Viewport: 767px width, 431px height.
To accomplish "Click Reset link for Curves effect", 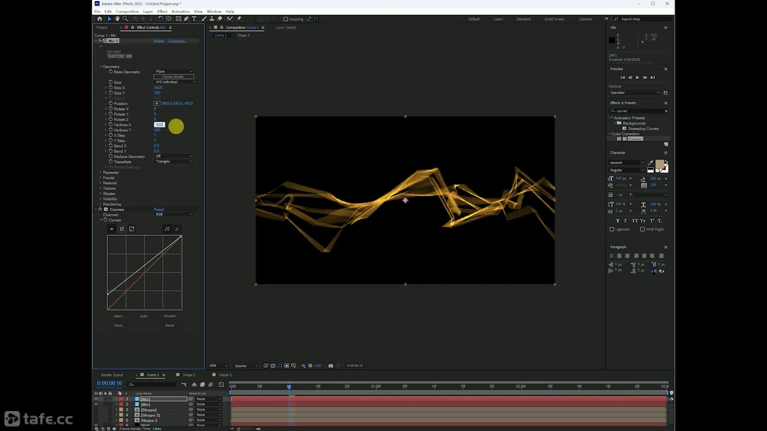I will pyautogui.click(x=159, y=210).
